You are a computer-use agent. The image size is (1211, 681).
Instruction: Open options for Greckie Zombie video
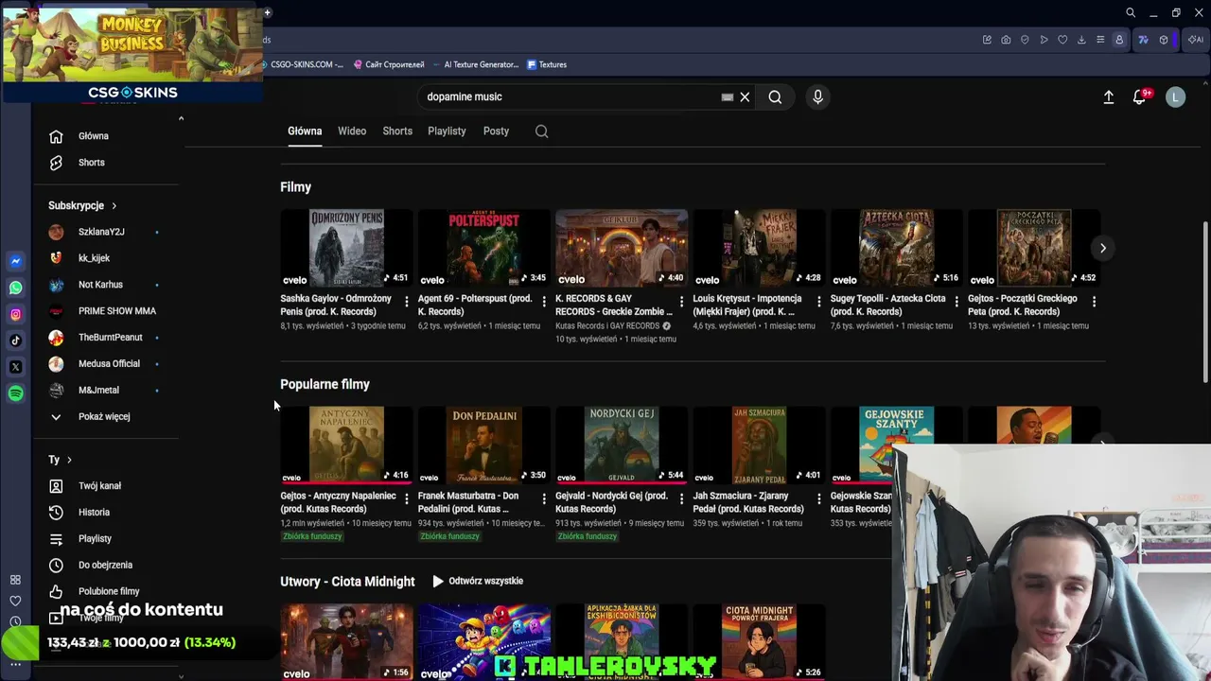pos(681,302)
